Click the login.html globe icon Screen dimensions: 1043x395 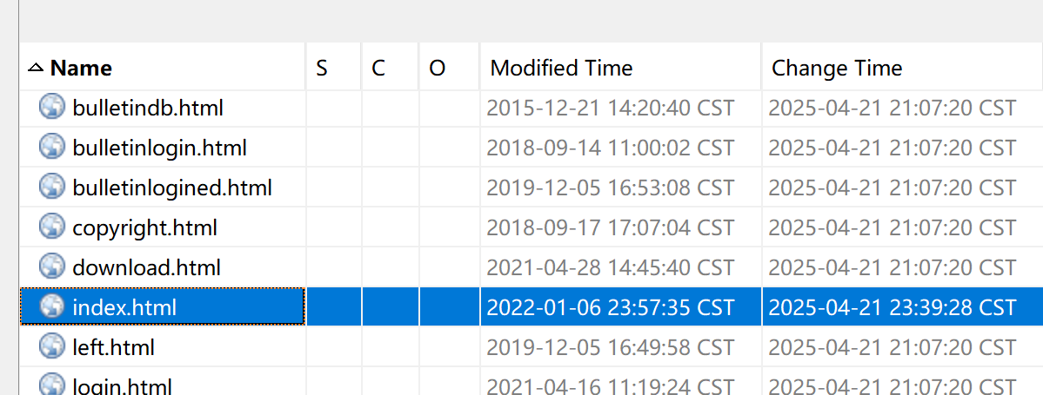click(x=52, y=385)
